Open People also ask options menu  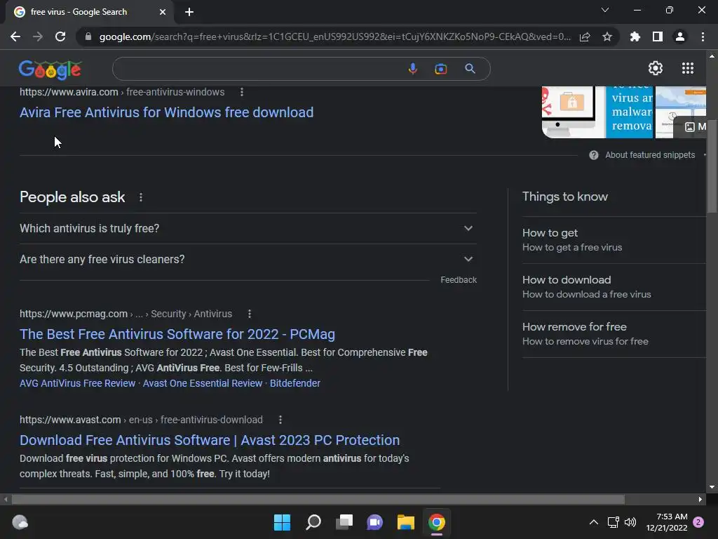pos(140,197)
